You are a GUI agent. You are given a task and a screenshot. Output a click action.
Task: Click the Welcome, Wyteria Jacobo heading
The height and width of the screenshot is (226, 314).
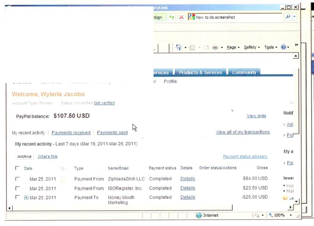pyautogui.click(x=48, y=94)
